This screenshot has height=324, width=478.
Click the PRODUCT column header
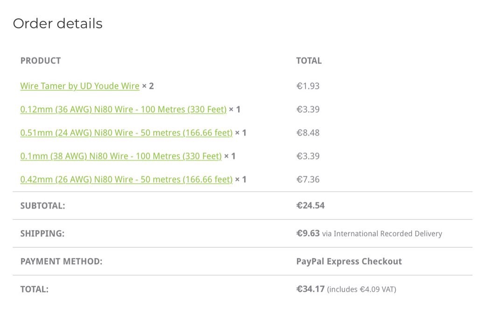coord(41,61)
